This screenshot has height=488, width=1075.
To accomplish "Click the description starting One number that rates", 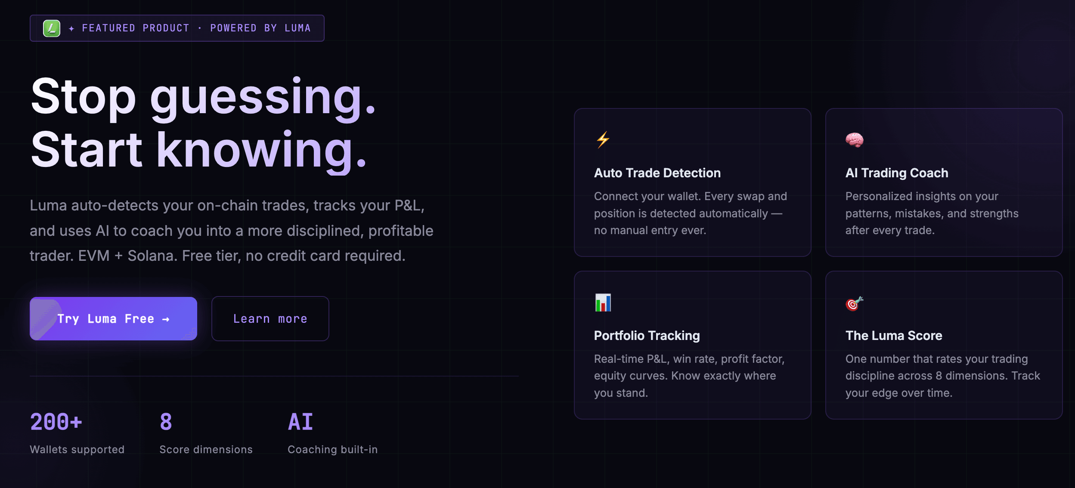I will point(942,376).
